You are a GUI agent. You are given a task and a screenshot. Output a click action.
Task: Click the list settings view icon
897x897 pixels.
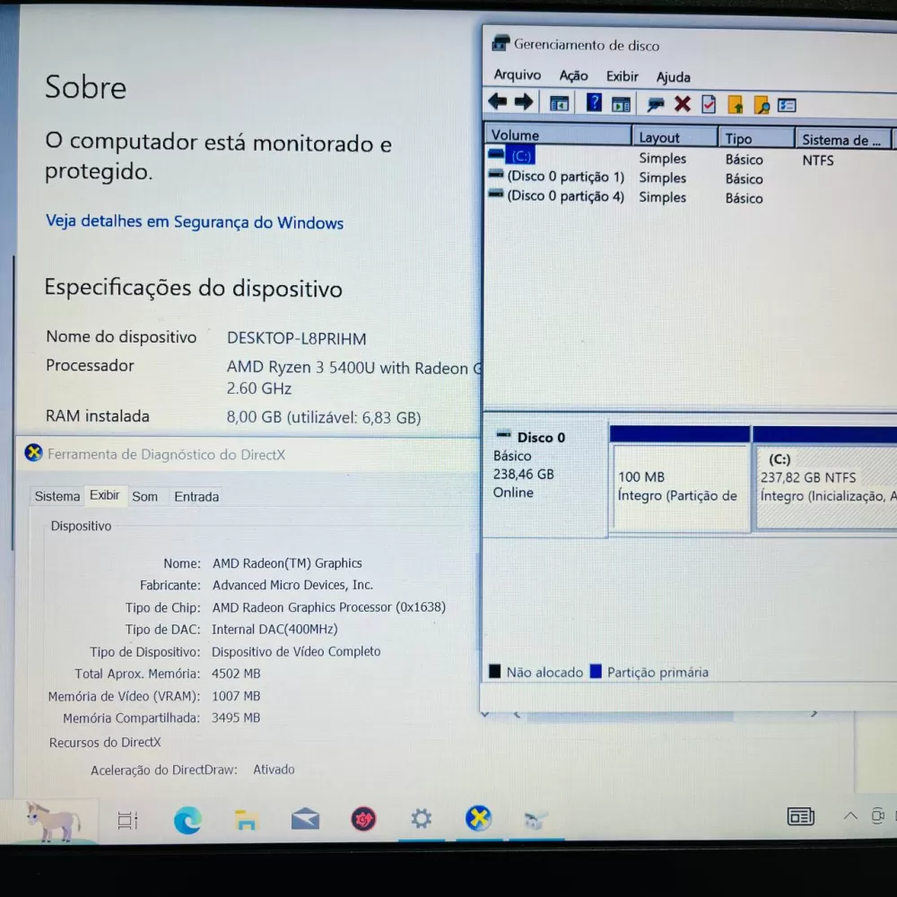[x=787, y=106]
